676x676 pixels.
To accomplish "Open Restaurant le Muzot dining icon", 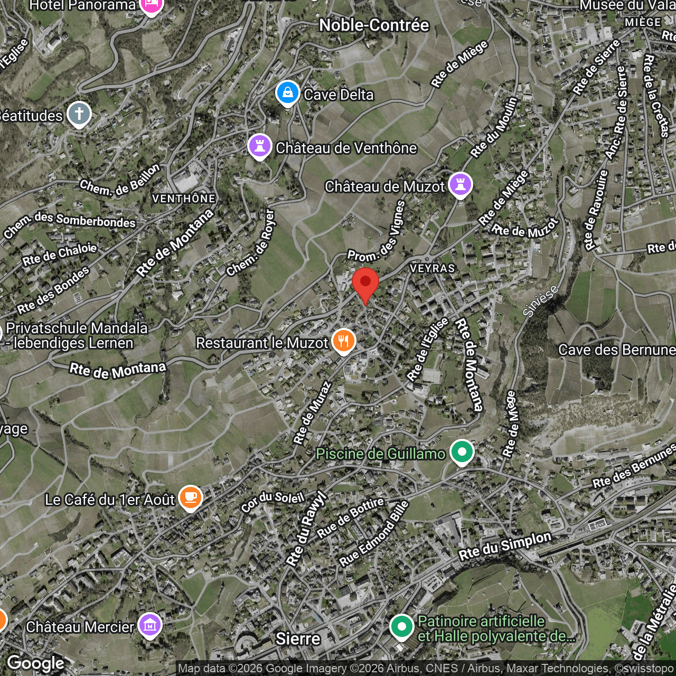I will (343, 341).
